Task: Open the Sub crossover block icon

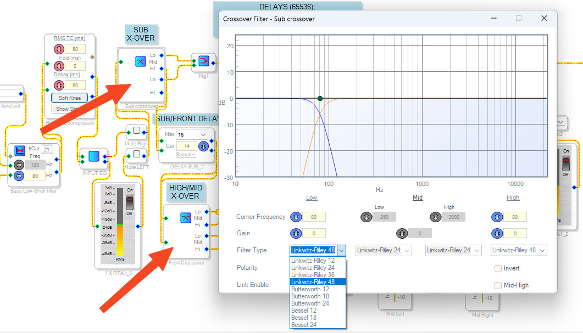Action: [x=140, y=61]
